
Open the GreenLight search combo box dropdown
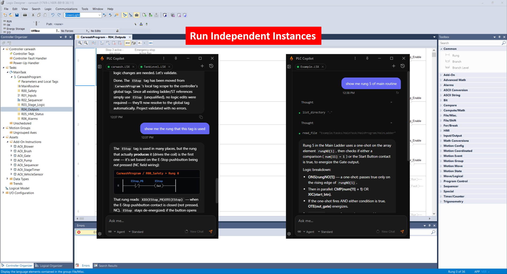pos(99,15)
